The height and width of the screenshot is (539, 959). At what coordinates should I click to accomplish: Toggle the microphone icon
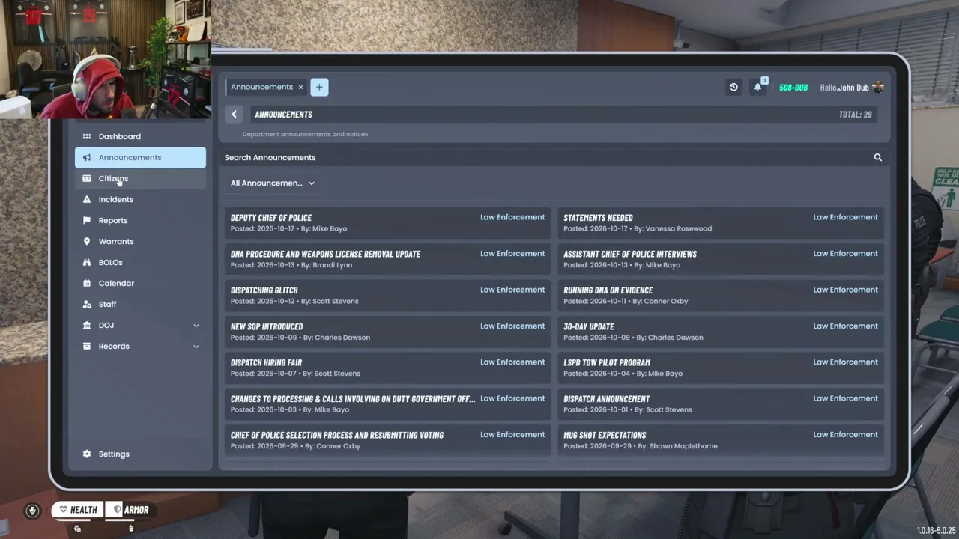point(32,511)
